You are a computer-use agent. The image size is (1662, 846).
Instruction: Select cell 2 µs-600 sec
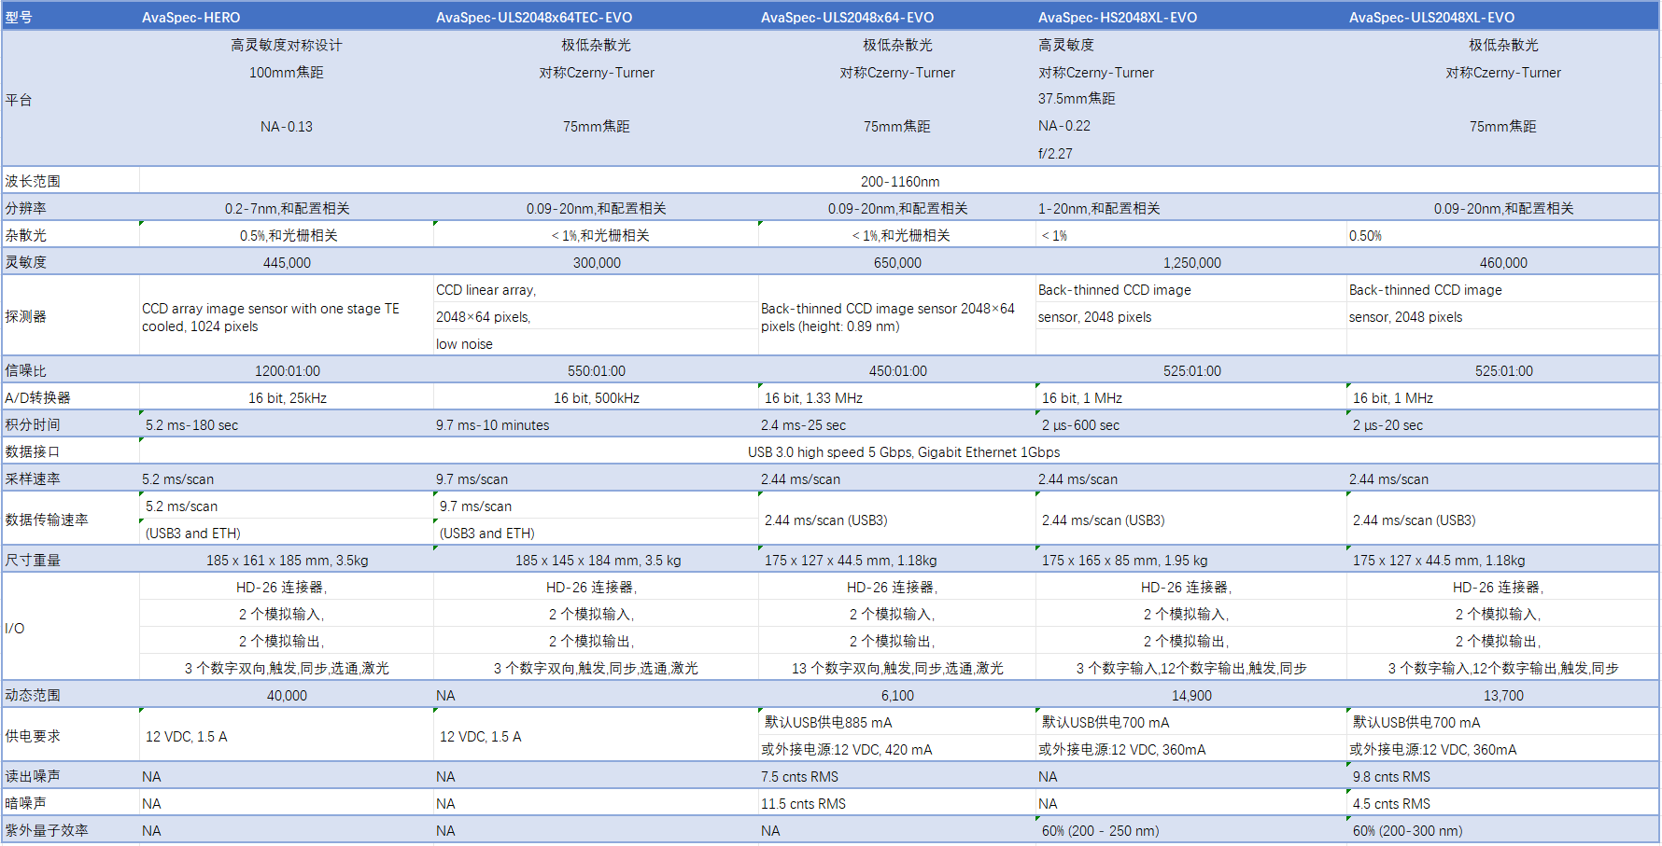click(x=1191, y=424)
